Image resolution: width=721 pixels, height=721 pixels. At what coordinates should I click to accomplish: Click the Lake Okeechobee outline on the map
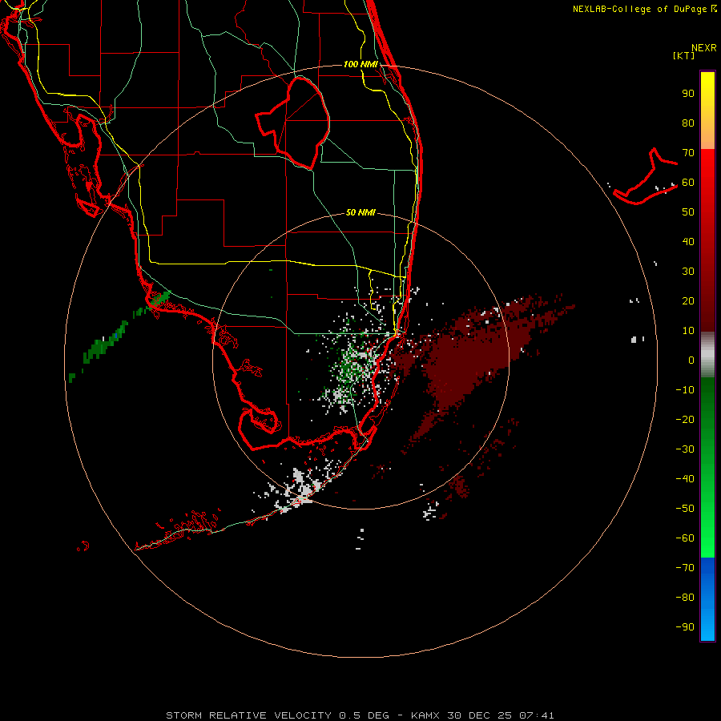point(292,122)
